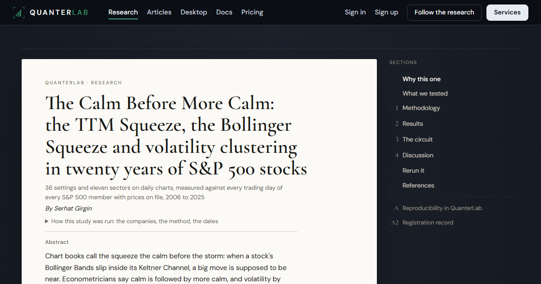Open appendix A2 Registration record
541x284 pixels.
422,223
